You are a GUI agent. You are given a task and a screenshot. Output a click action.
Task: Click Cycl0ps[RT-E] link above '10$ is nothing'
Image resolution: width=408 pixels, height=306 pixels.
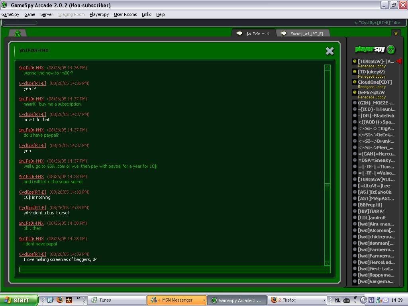click(x=32, y=192)
